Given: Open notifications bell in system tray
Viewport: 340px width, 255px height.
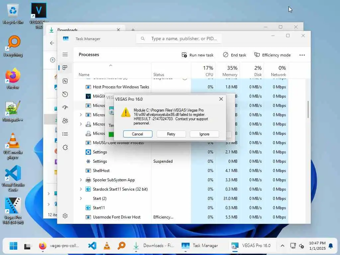Looking at the screenshot, I should click(x=331, y=246).
